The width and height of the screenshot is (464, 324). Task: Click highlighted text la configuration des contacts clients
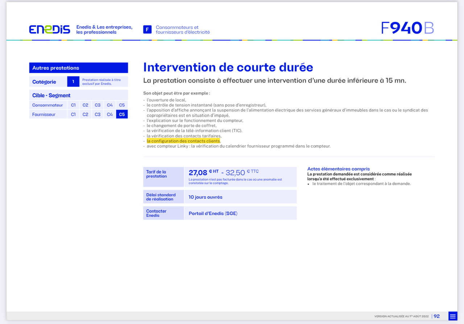point(183,141)
